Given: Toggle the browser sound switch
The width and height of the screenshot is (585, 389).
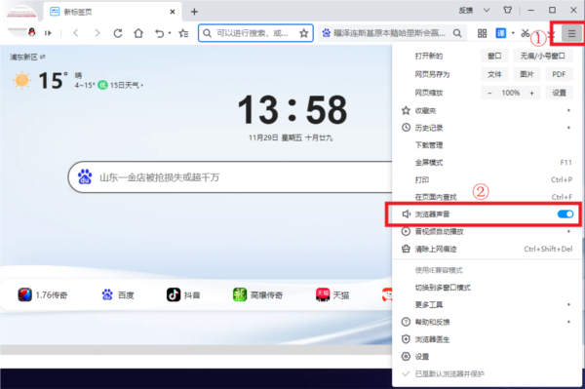Looking at the screenshot, I should point(565,214).
